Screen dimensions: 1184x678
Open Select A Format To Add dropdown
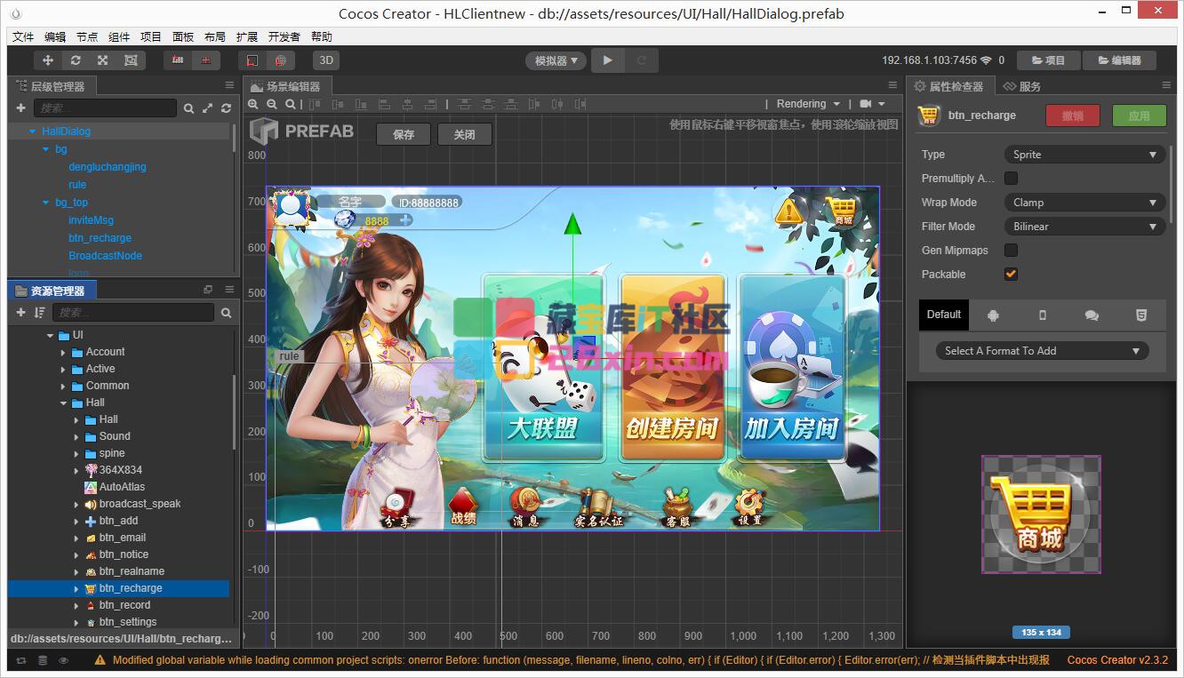tap(1042, 351)
